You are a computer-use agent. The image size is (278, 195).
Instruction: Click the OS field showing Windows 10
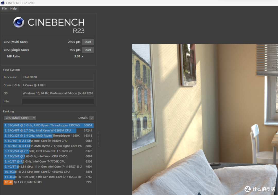click(x=58, y=93)
